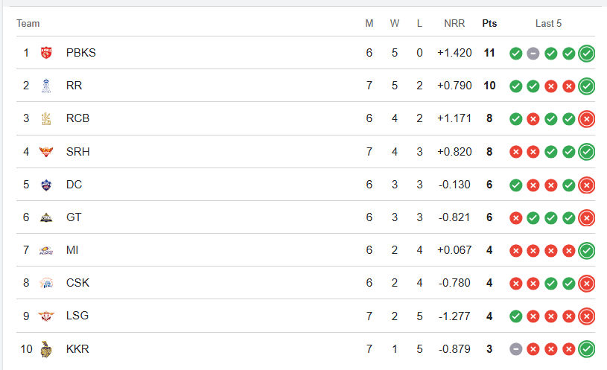Screen dimensions: 607x370
Task: Click the SRH team logo
Action: pos(47,151)
